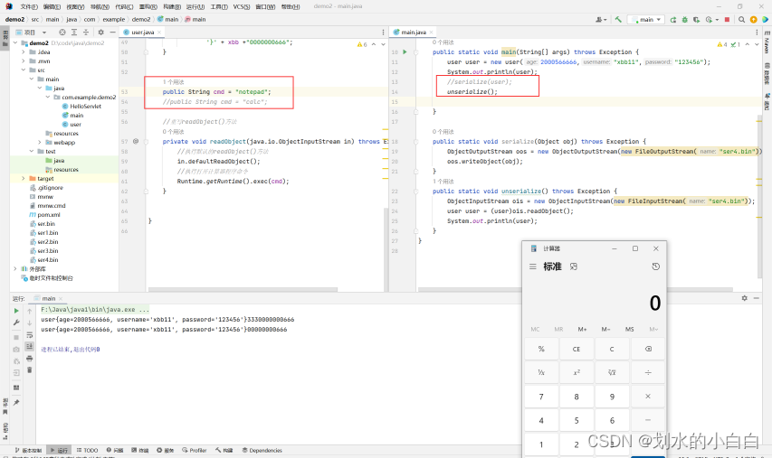Screen dimensions: 772x458
Task: Collapse the src folder
Action: coord(24,70)
